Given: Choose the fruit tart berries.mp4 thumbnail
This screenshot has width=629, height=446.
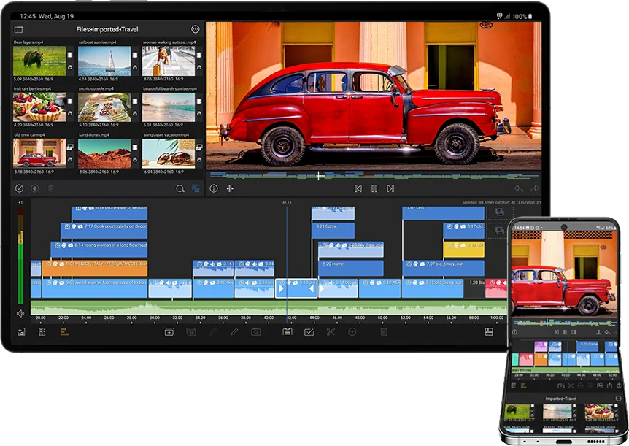Looking at the screenshot, I should (39, 107).
